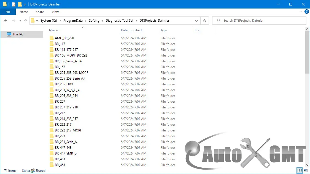The height and width of the screenshot is (174, 310).
Task: Click the 71 items status text
Action: (10, 171)
